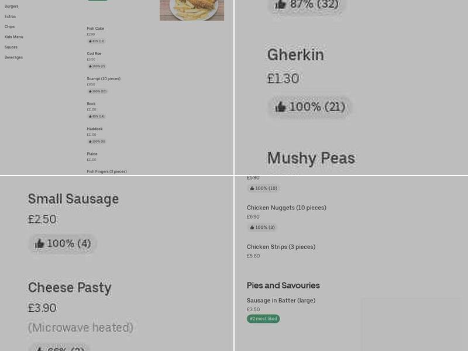Click the thumbs-up icon on the Gherkin rating
The image size is (468, 351).
[281, 106]
